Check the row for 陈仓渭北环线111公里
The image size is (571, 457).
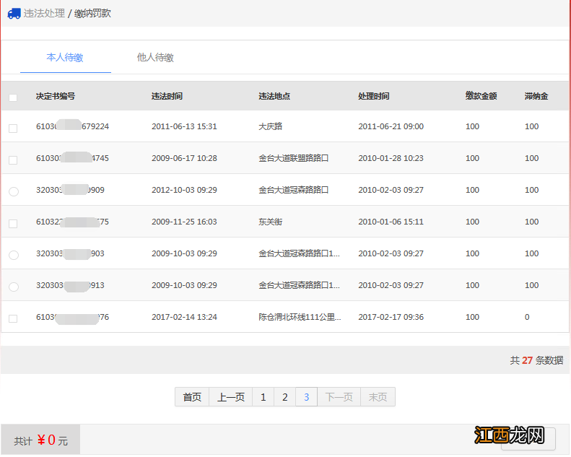tap(13, 318)
